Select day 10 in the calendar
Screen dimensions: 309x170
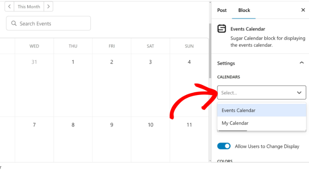(x=150, y=125)
